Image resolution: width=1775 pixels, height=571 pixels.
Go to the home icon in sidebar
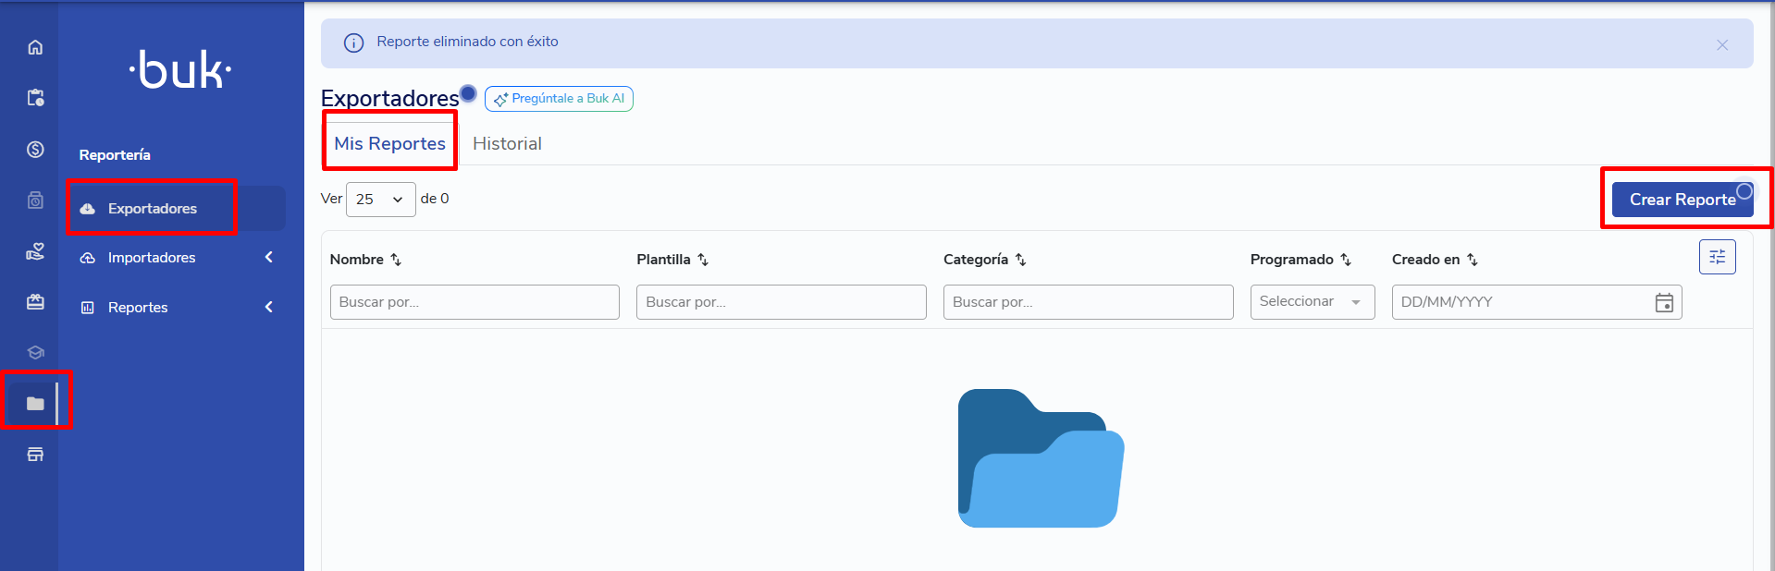point(35,47)
